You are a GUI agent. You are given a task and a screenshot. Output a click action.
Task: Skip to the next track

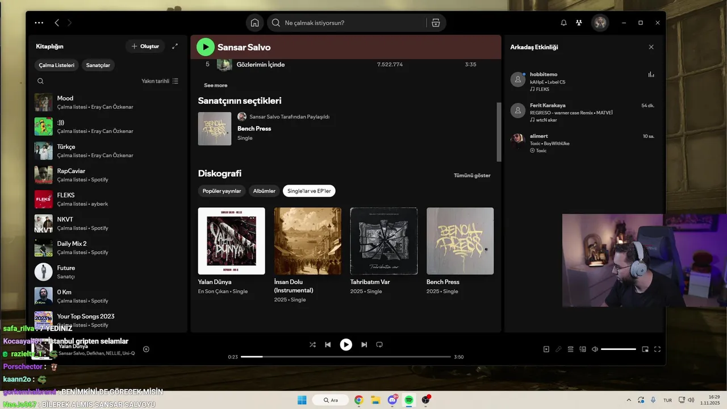click(x=364, y=345)
